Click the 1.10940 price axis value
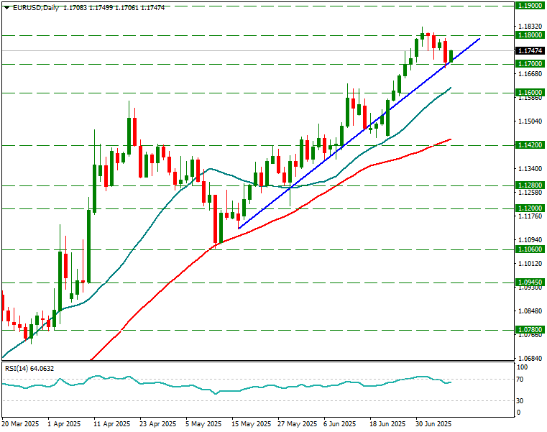 (530, 240)
